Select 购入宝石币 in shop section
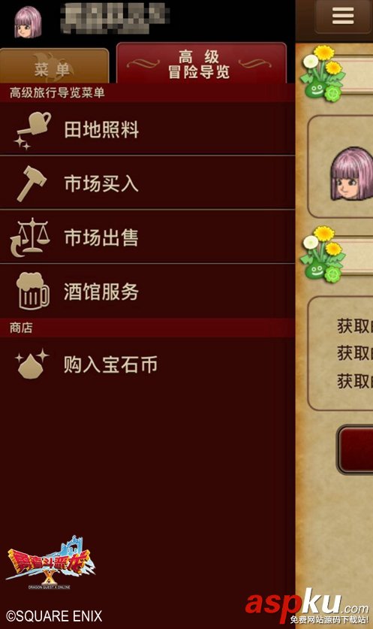 [147, 364]
